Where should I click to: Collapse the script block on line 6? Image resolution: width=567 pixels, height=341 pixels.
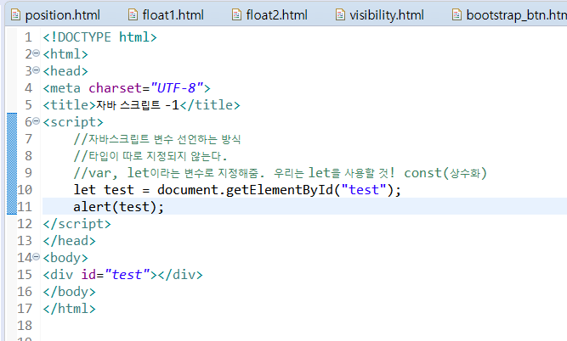tap(37, 121)
